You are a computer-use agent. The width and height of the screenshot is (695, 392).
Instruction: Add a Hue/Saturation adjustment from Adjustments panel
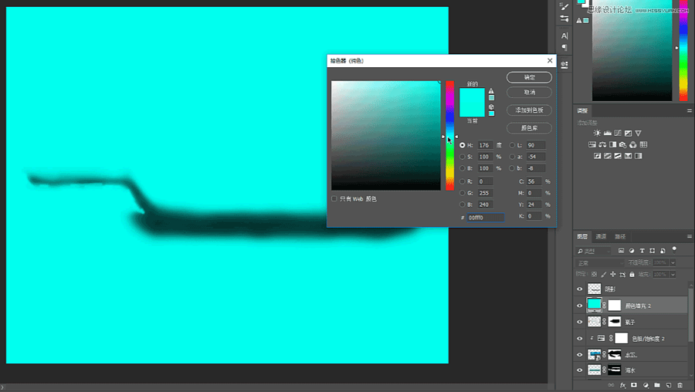tap(592, 144)
